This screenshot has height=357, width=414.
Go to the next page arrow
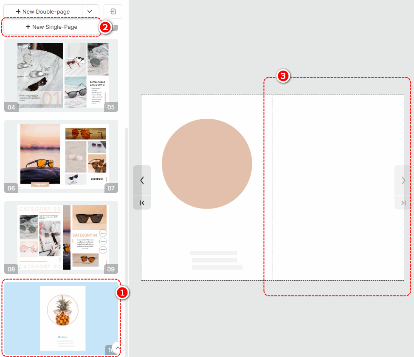click(x=403, y=180)
